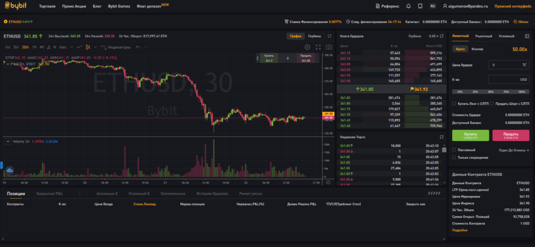
Task: Enable the Пассивный checkbox
Action: click(x=454, y=150)
